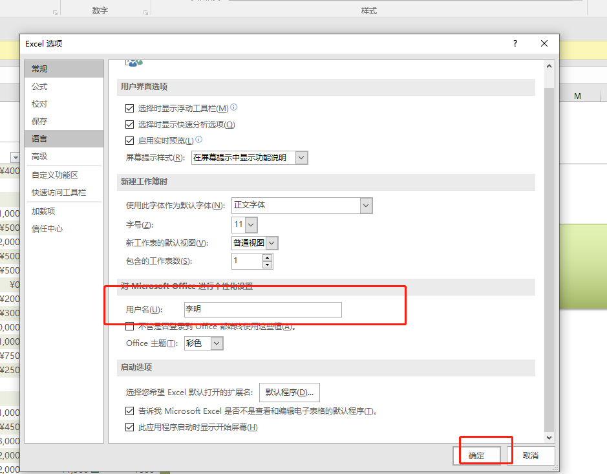
Task: Select 保存 category in sidebar
Action: (64, 121)
